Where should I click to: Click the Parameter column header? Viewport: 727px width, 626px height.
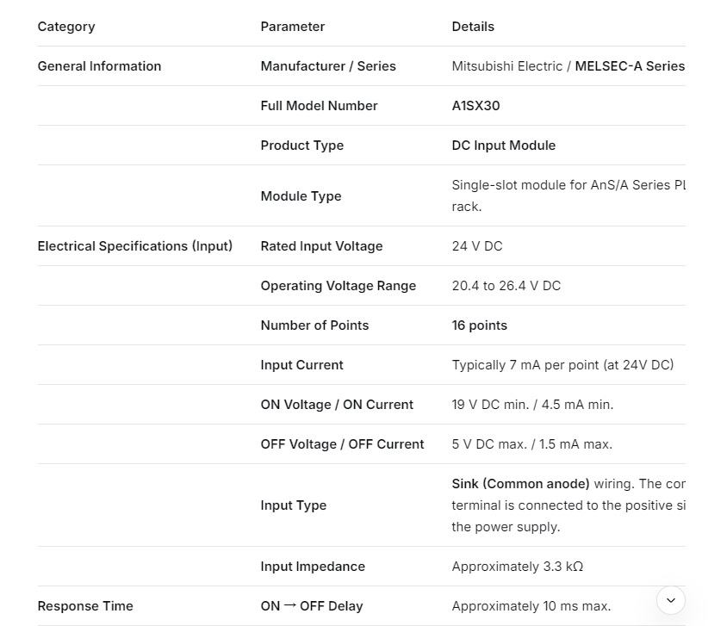[293, 27]
